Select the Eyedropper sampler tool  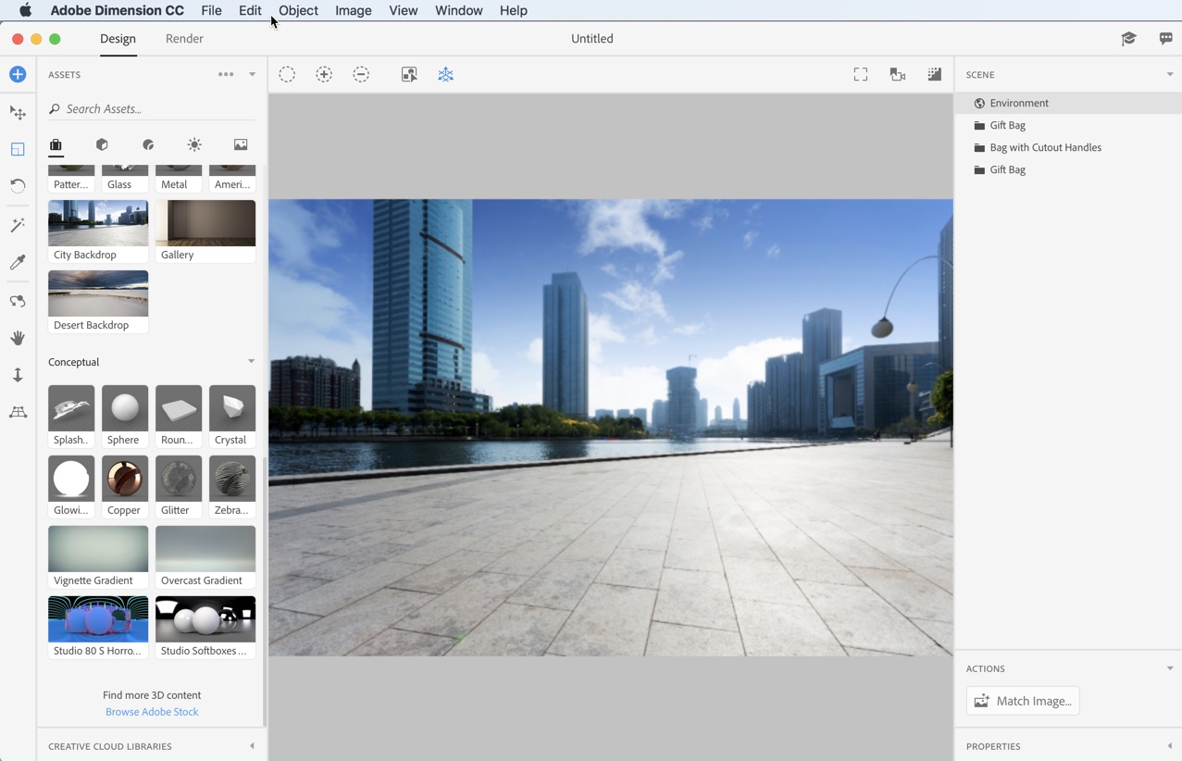point(17,262)
